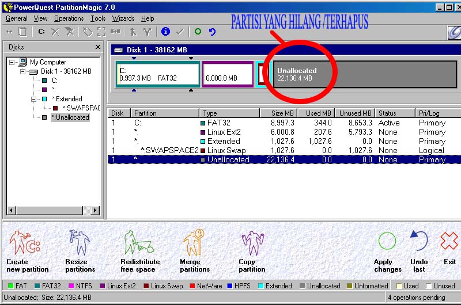Image resolution: width=461 pixels, height=305 pixels.
Task: Sort by the Unused MB column header
Action: pos(356,113)
